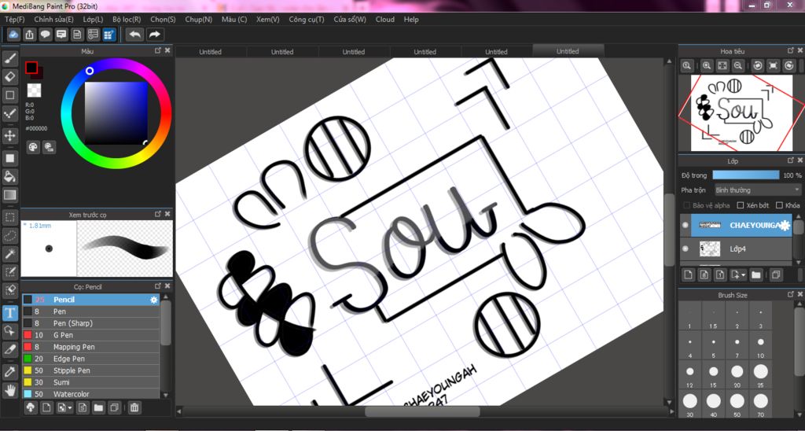
Task: Open Pencil brush settings gear
Action: pos(153,300)
